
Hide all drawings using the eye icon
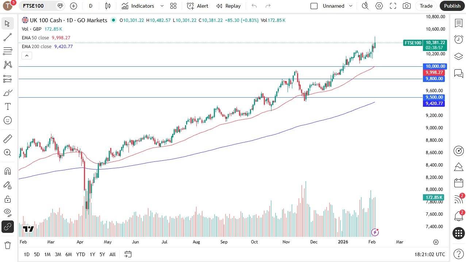pyautogui.click(x=8, y=212)
